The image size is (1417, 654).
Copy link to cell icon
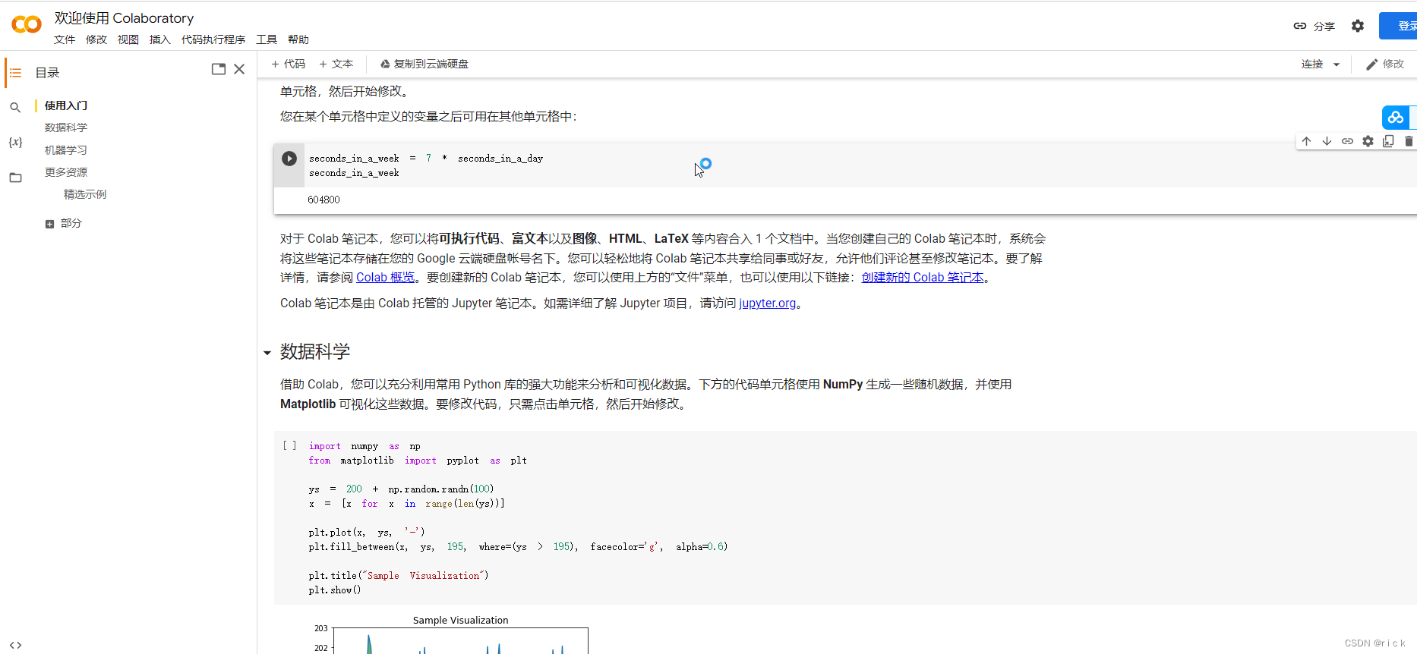(1347, 141)
